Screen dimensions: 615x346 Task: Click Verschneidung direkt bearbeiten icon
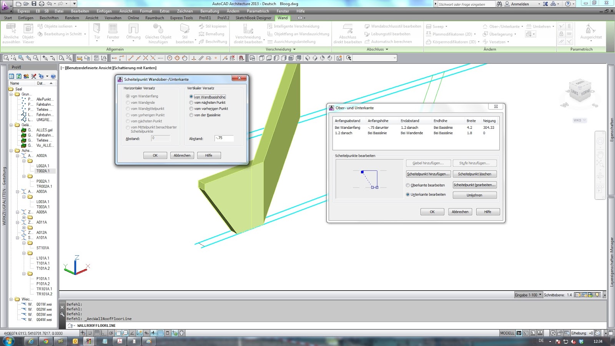click(x=248, y=33)
